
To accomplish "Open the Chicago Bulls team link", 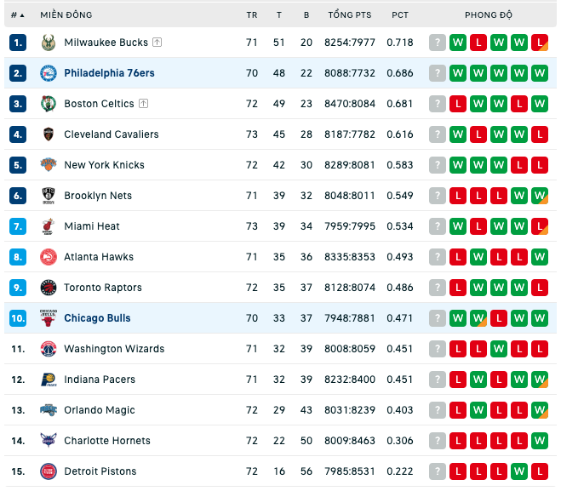I will point(97,318).
